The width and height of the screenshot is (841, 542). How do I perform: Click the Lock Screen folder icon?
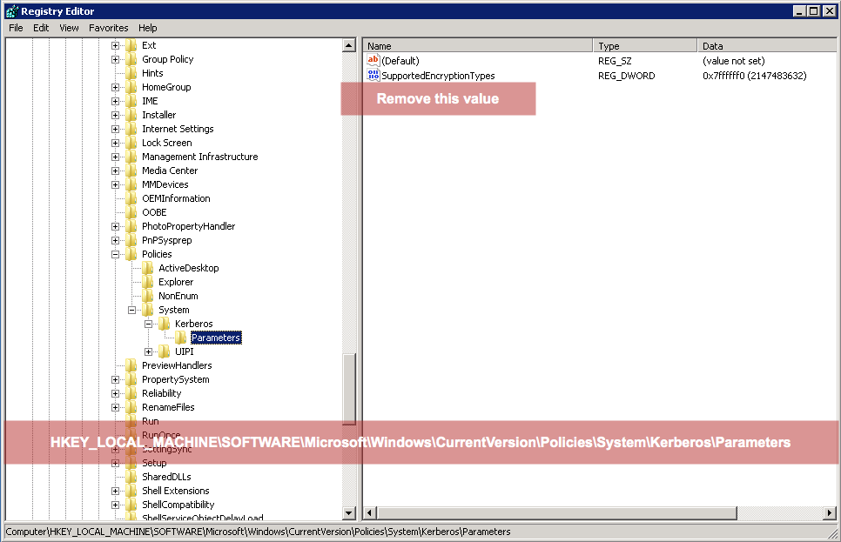131,144
